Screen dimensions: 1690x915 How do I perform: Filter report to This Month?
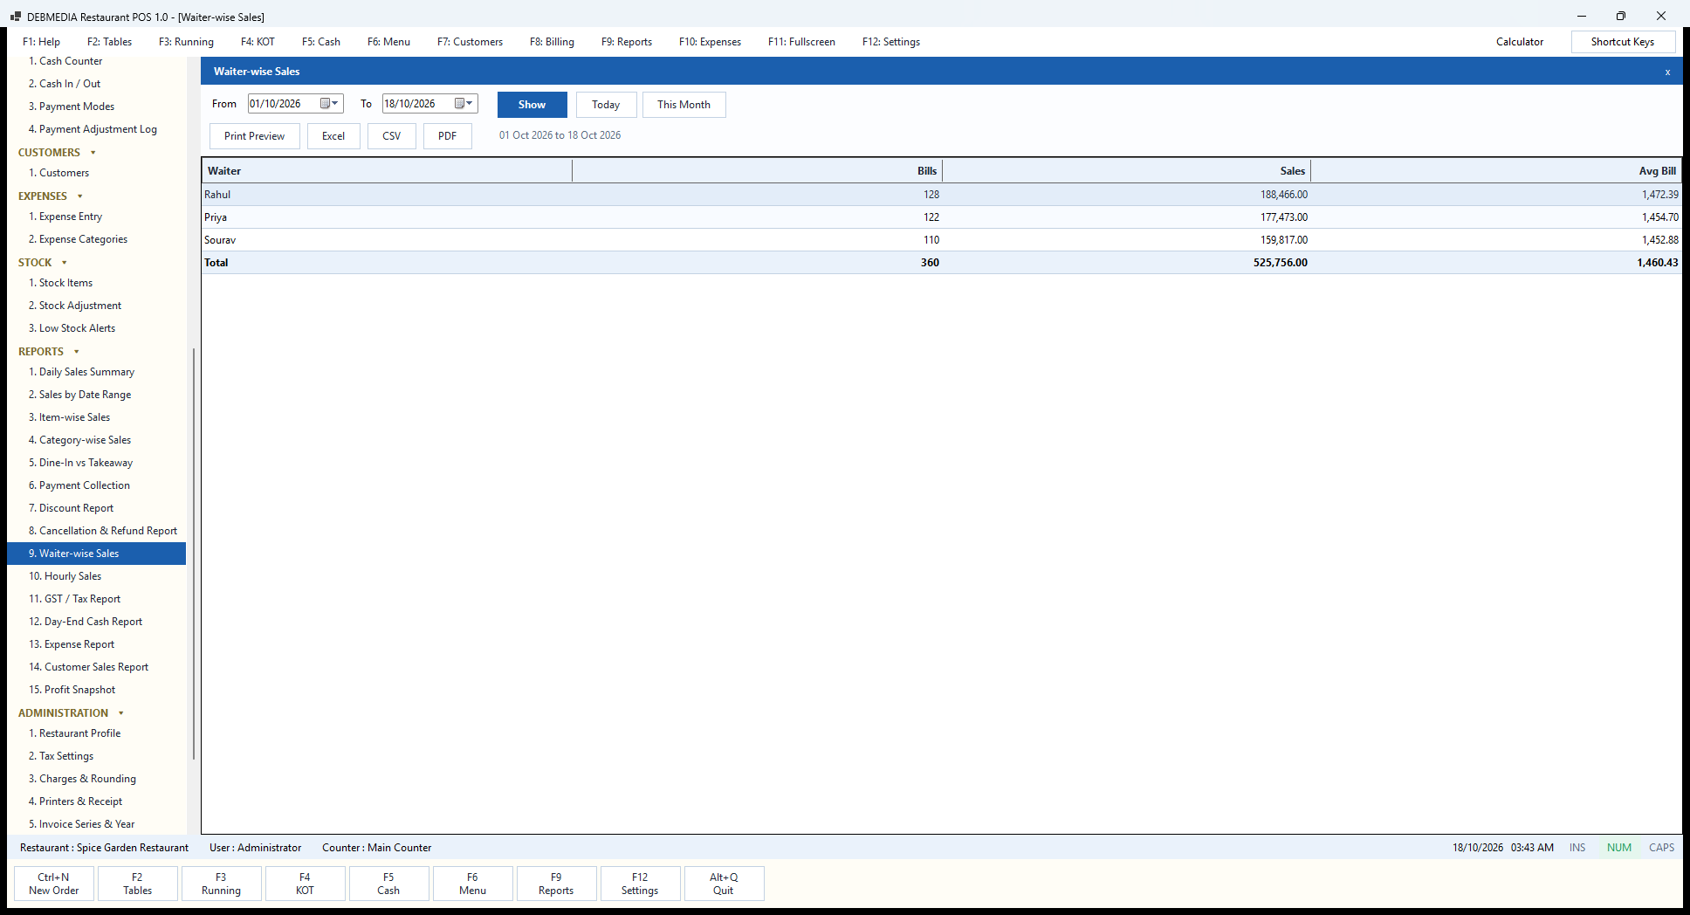click(684, 105)
